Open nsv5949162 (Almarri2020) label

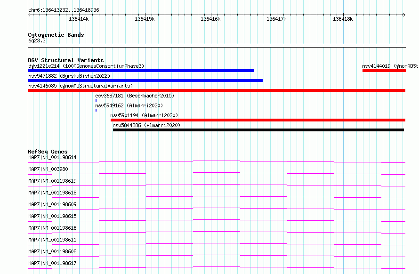[129, 105]
